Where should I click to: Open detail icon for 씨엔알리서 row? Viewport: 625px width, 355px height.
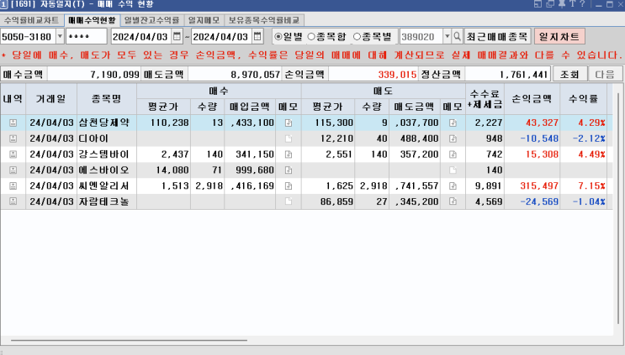(13, 185)
